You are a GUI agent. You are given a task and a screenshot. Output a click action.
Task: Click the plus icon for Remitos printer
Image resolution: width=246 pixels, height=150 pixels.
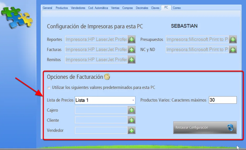pyautogui.click(x=131, y=60)
